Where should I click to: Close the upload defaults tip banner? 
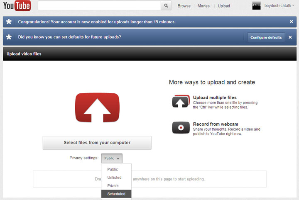pyautogui.click(x=290, y=37)
